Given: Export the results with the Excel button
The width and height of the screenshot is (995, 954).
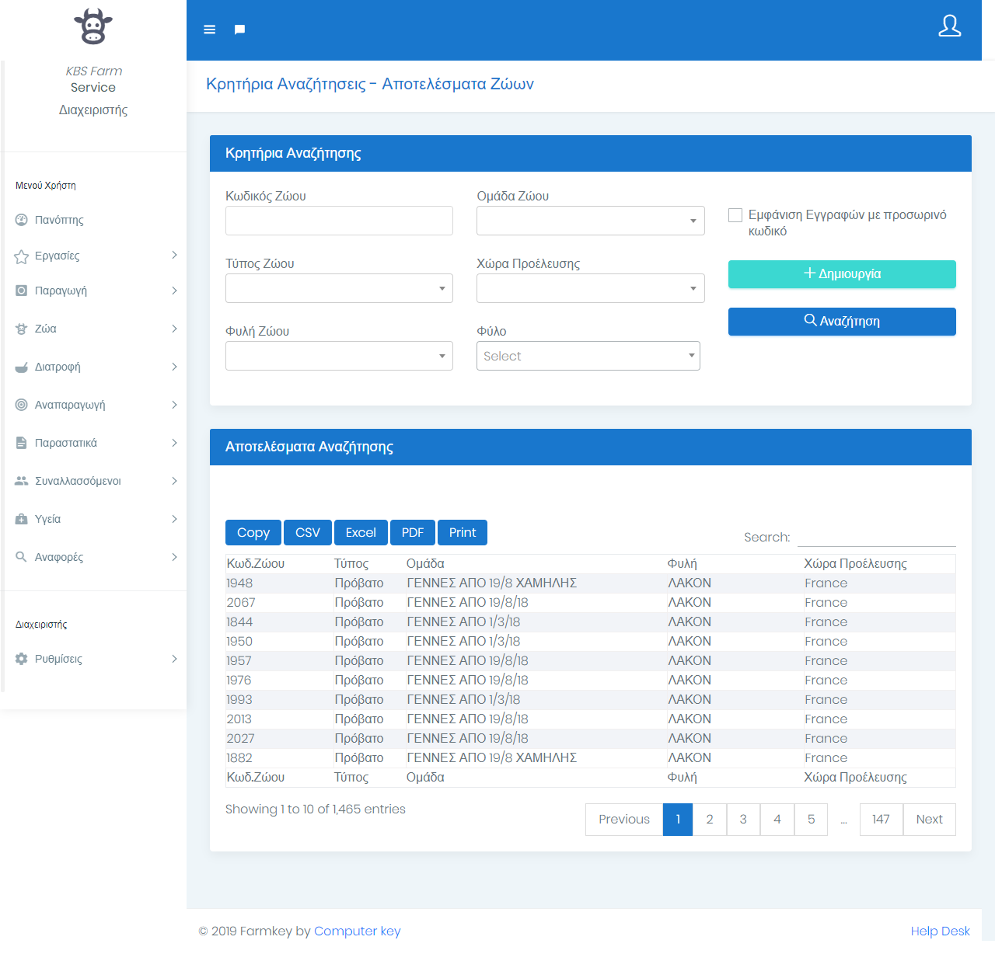Looking at the screenshot, I should pos(361,532).
